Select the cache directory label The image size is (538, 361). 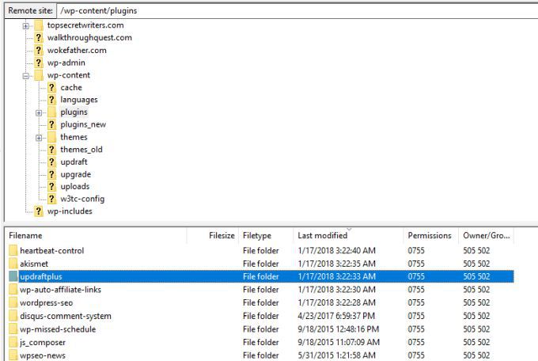(71, 88)
